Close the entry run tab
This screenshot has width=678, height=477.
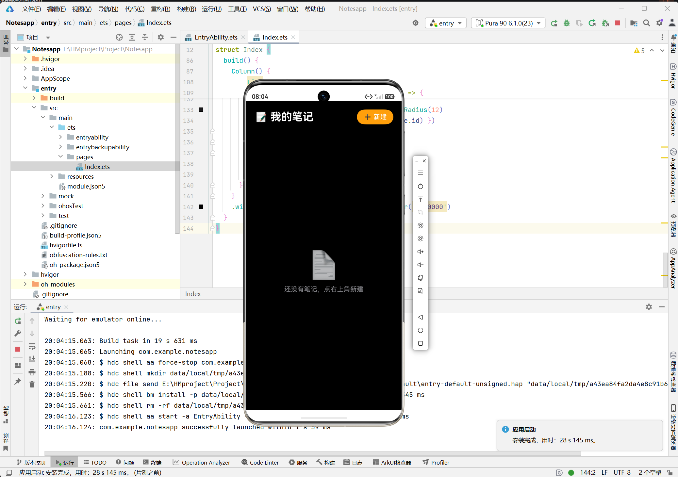pos(66,307)
